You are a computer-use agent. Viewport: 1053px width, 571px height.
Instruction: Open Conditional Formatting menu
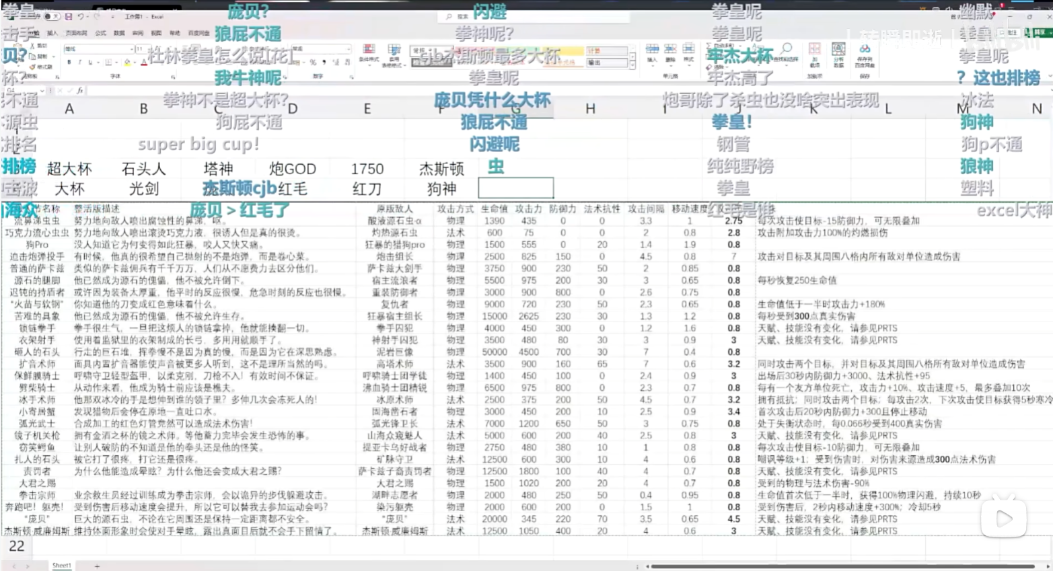click(x=369, y=55)
